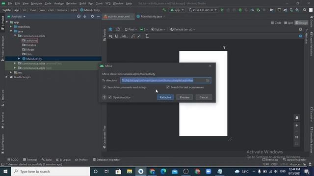Open the Default (en-us) locale dropdown
314x176 pixels.
(x=183, y=29)
